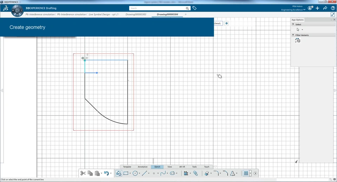Open the Help question mark icon
This screenshot has height=182, width=337.
(333, 8)
